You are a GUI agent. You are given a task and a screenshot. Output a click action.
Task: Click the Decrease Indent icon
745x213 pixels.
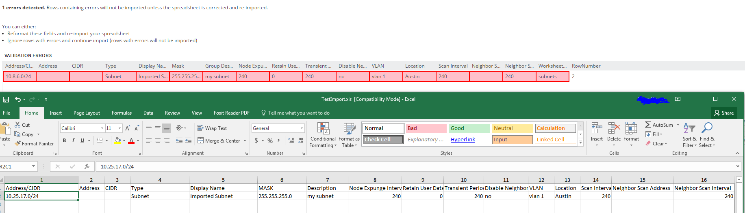179,141
